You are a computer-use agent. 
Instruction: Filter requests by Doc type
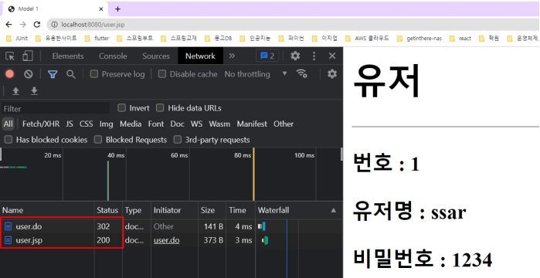click(x=178, y=124)
